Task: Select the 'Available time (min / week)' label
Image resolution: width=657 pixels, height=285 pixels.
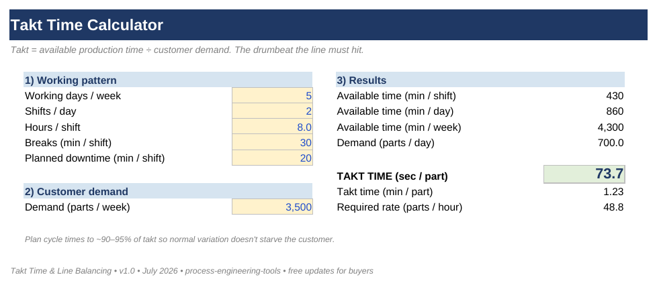Action: tap(399, 127)
